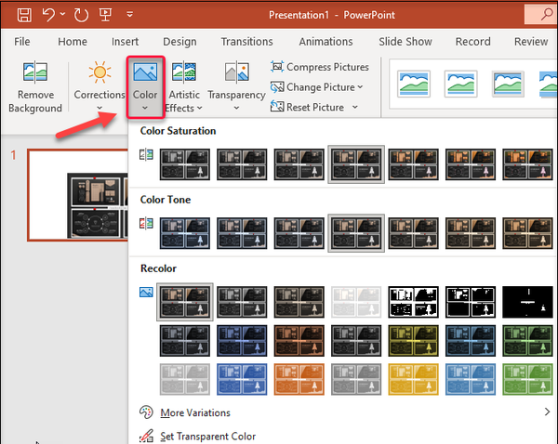Apply dark blue recolor preset
The width and height of the screenshot is (558, 444).
pos(242,341)
